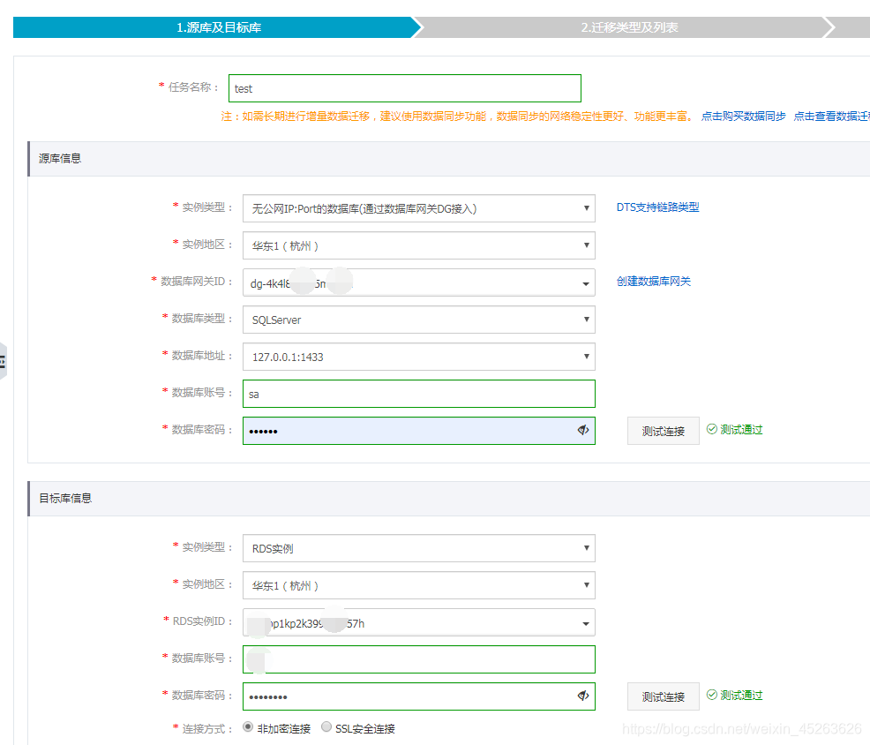Screen dimensions: 870x745
Task: Click target 测试通过 status text
Action: [740, 695]
